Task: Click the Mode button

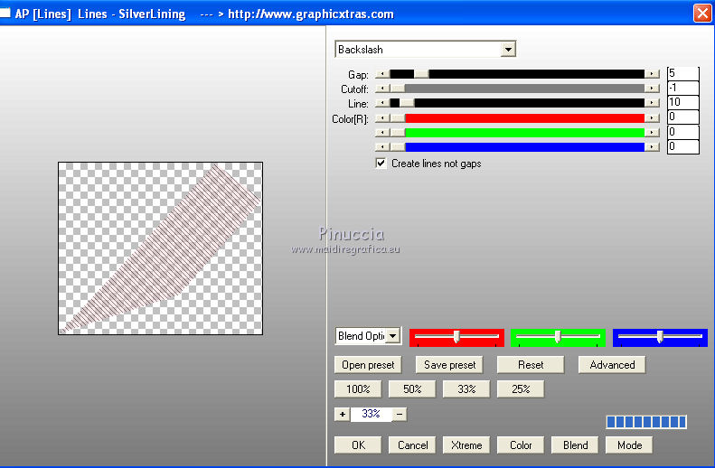Action: point(629,445)
